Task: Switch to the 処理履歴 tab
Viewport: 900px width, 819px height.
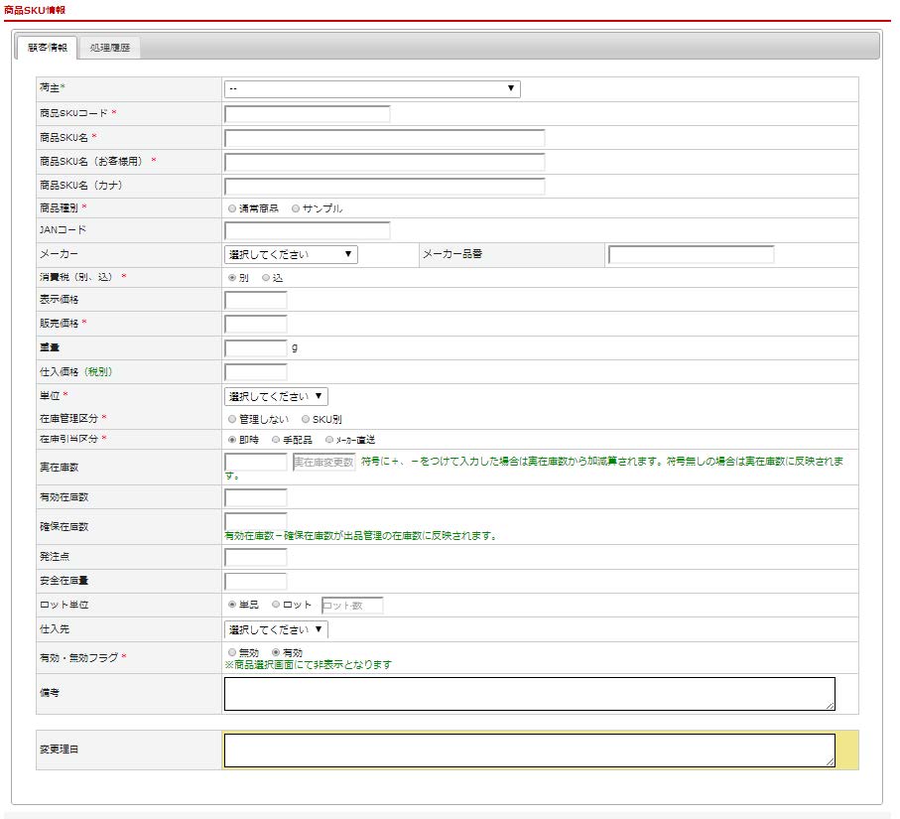Action: click(x=109, y=48)
